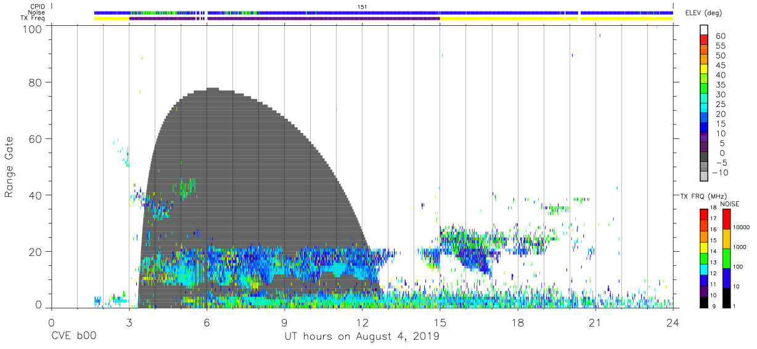The image size is (757, 349).
Task: Click the '80' tick label on the Range Gate axis
Action: 36,82
